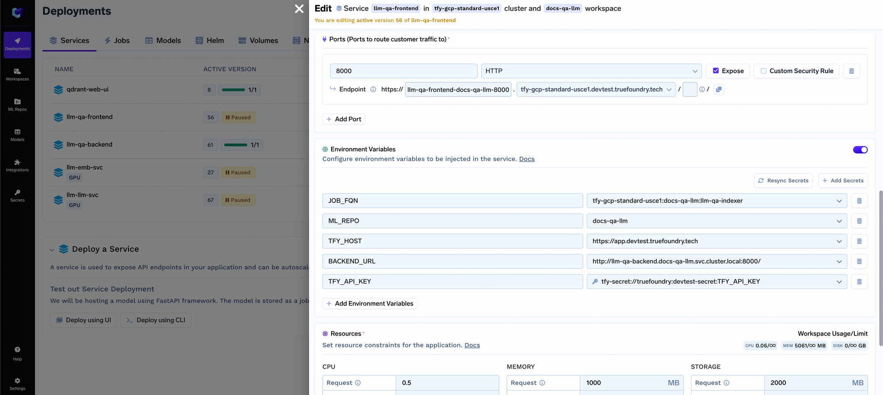Delete the port 8000 row
Viewport: 883px width, 395px height.
click(x=851, y=71)
